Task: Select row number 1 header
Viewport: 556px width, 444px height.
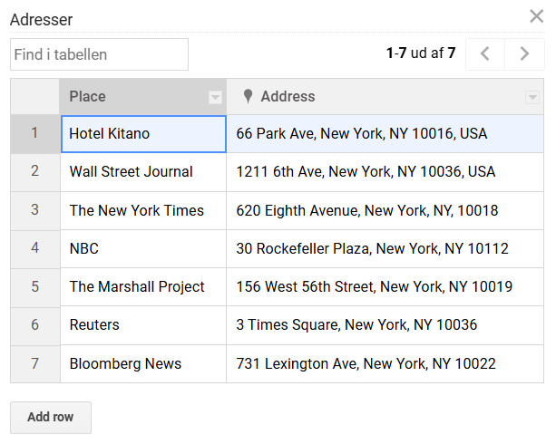Action: point(34,134)
